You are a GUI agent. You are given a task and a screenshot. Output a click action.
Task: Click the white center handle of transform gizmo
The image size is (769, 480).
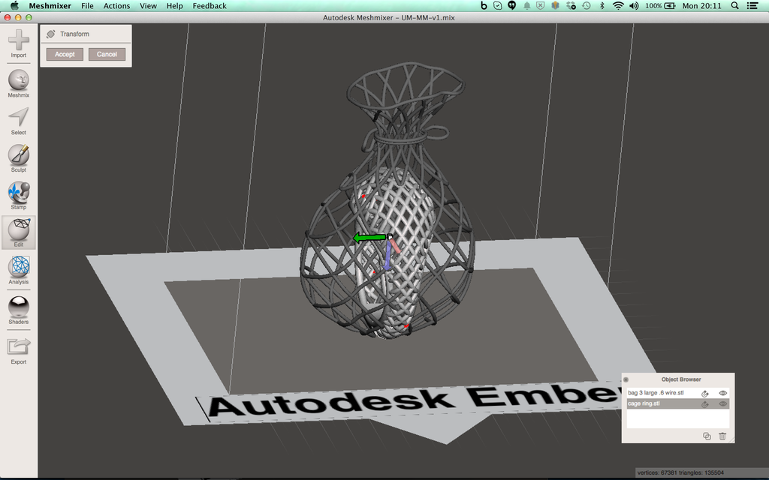pos(390,236)
